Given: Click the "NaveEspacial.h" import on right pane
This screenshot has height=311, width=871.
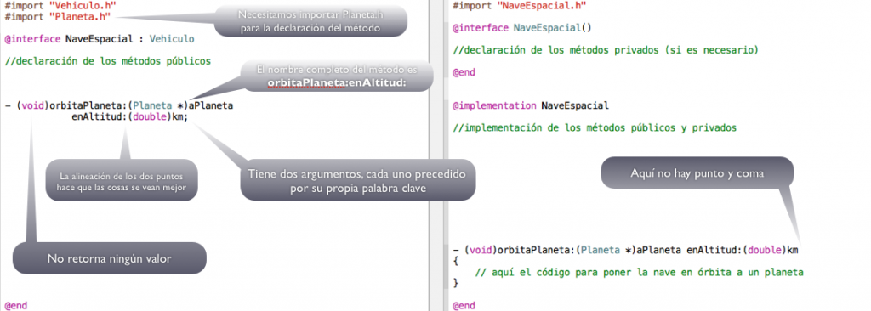Looking at the screenshot, I should point(542,6).
